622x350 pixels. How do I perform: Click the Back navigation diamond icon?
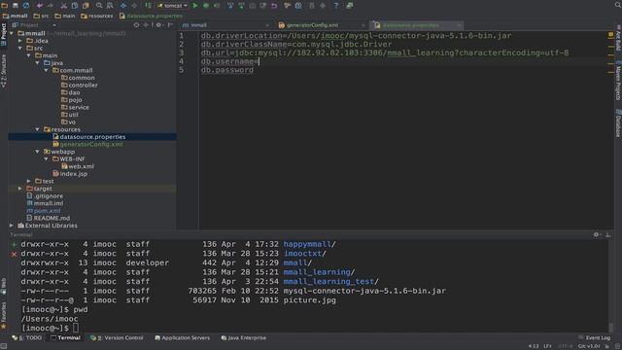[123, 6]
